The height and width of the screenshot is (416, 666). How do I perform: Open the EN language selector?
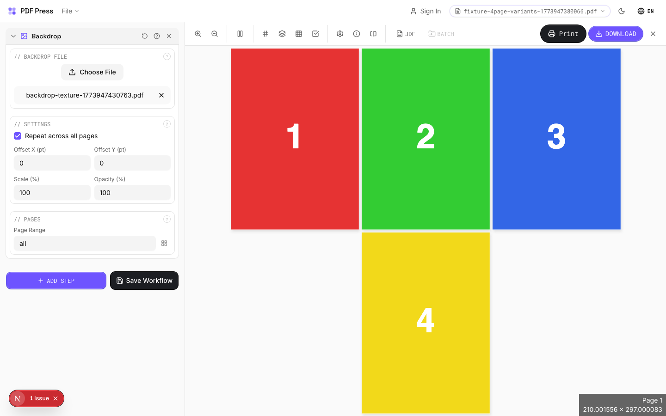click(646, 11)
